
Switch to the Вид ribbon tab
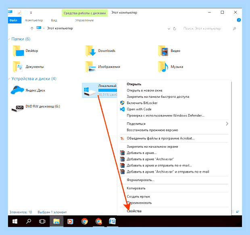pos(54,21)
